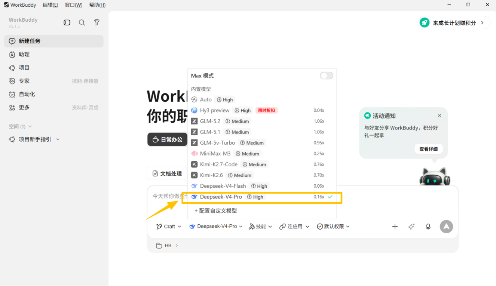
Task: Select the GLM-5v-Turbo model entry
Action: pyautogui.click(x=262, y=143)
